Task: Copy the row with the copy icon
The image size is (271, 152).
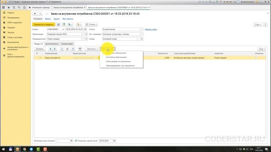Action: pos(62,49)
